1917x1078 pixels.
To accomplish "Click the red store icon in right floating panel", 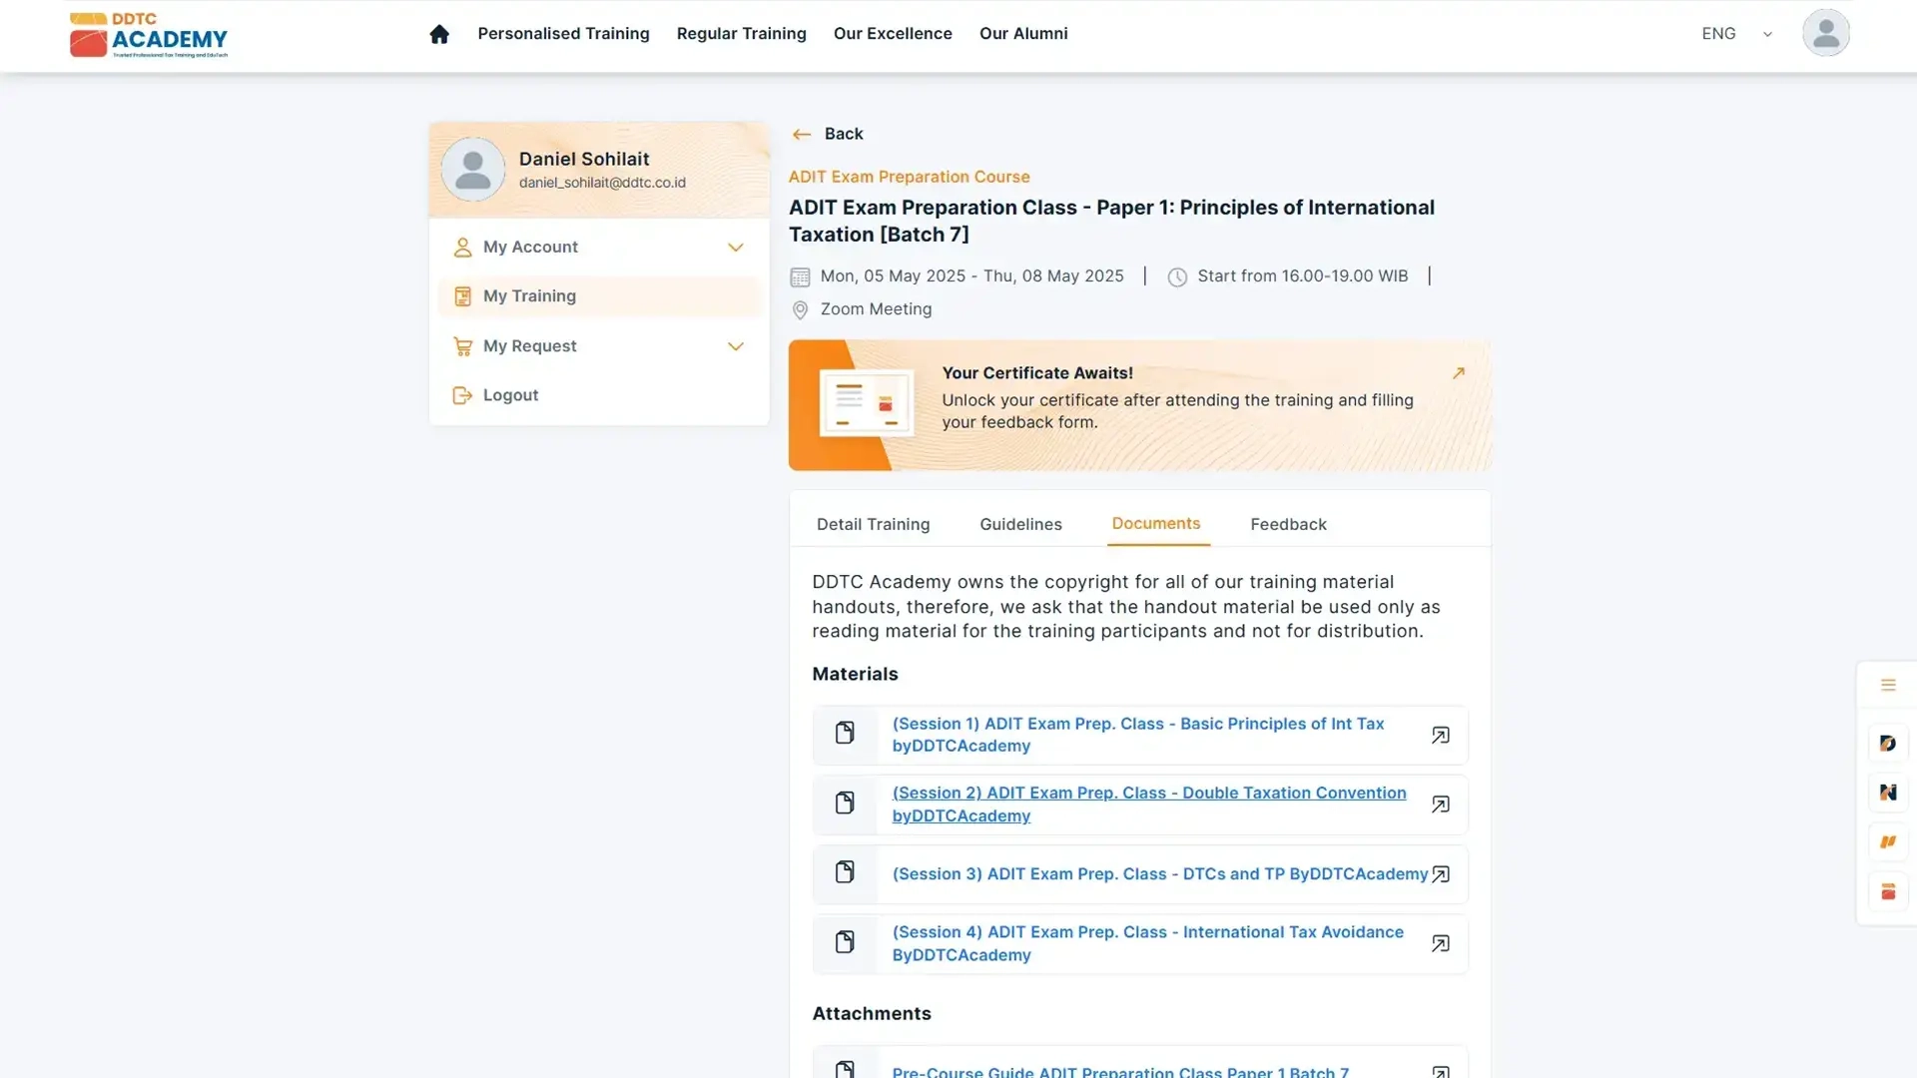I will 1887,891.
